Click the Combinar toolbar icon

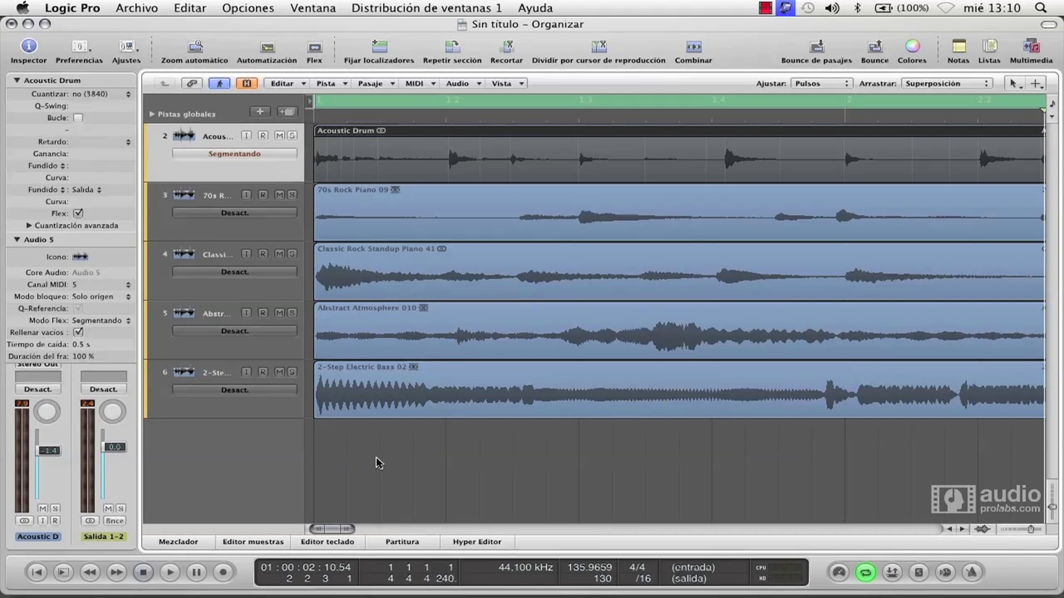pos(693,47)
